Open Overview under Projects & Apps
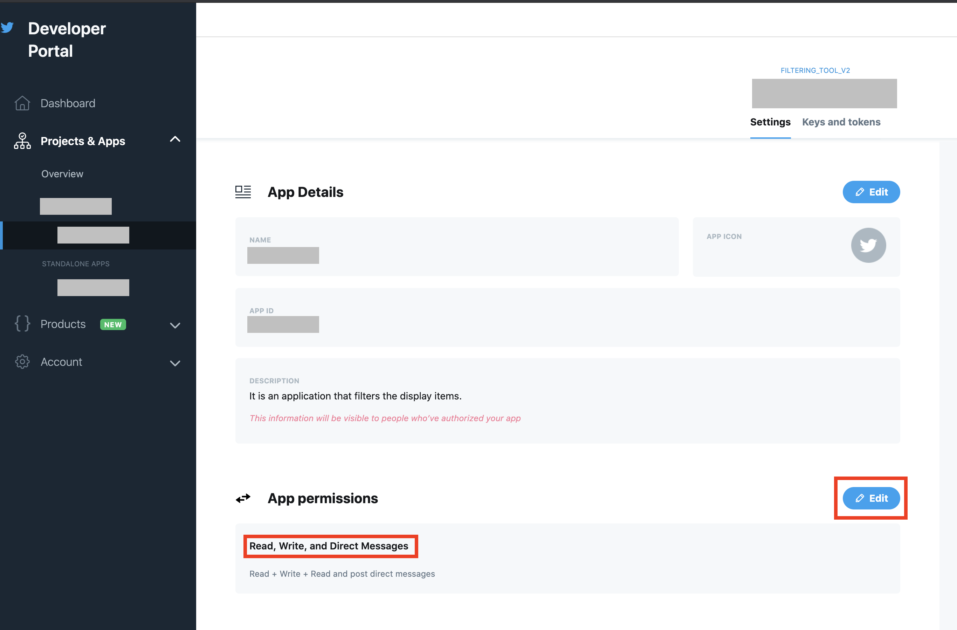Screen dimensions: 957x630 click(x=62, y=174)
